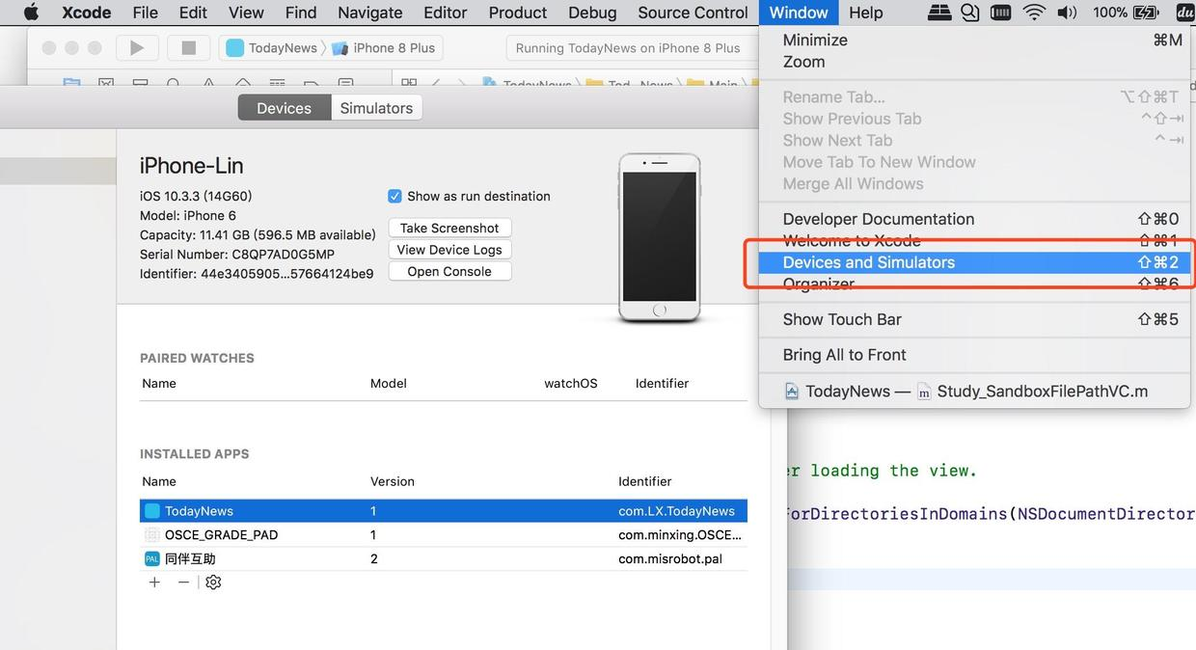Select TodayNews — Study_SandboxFilePathVC.m window entry
The image size is (1196, 650).
tap(974, 392)
